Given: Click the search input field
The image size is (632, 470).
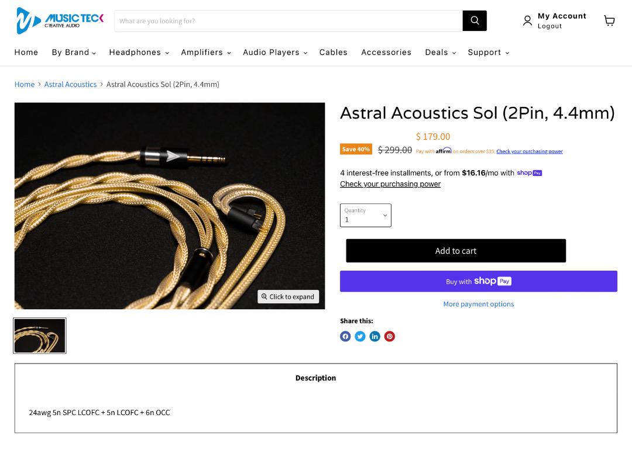Looking at the screenshot, I should 288,21.
